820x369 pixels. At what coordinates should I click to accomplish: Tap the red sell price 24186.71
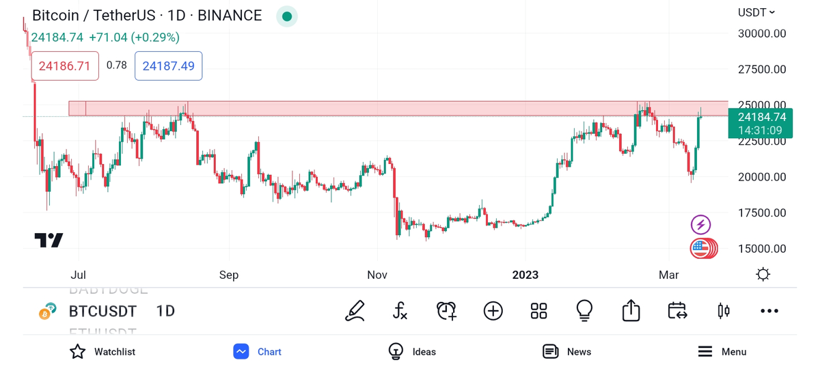coord(65,66)
